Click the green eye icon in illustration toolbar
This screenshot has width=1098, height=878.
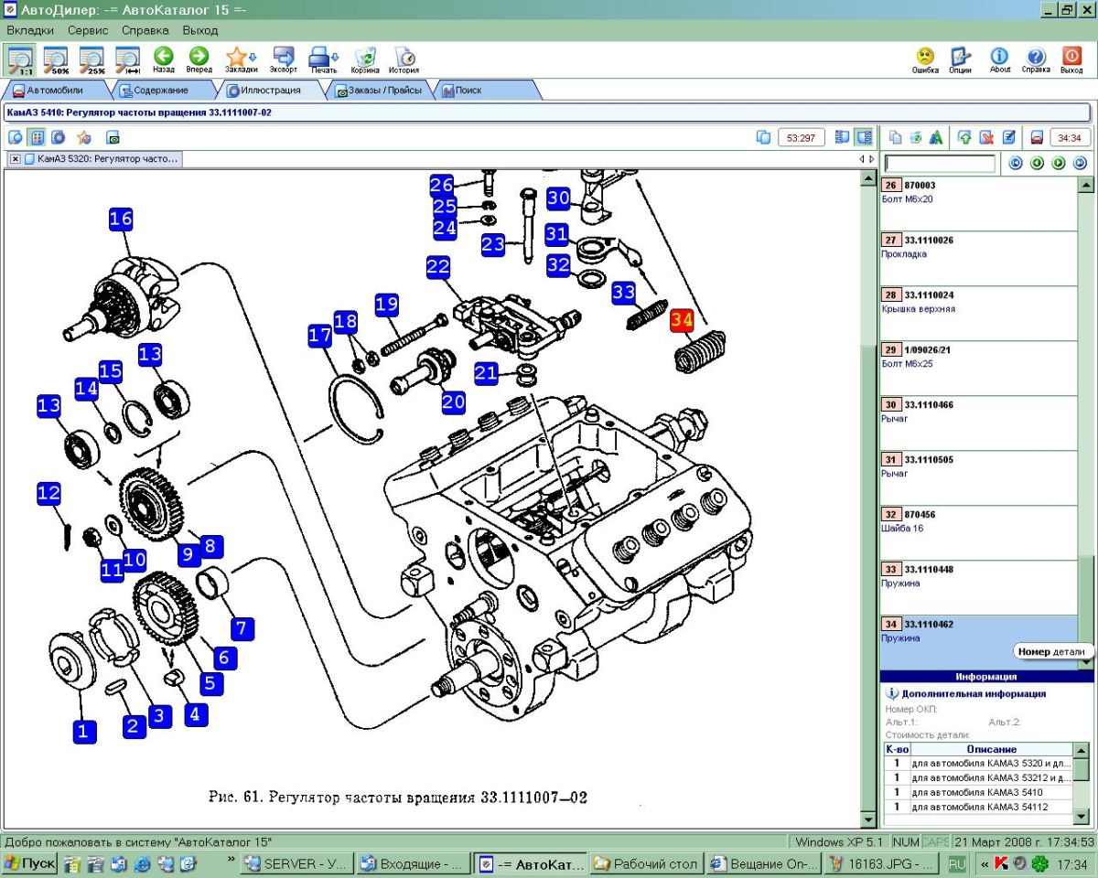coord(113,137)
